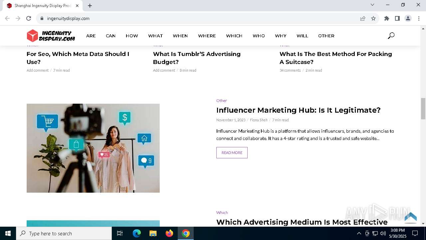Open the 34 comments link

(x=290, y=70)
